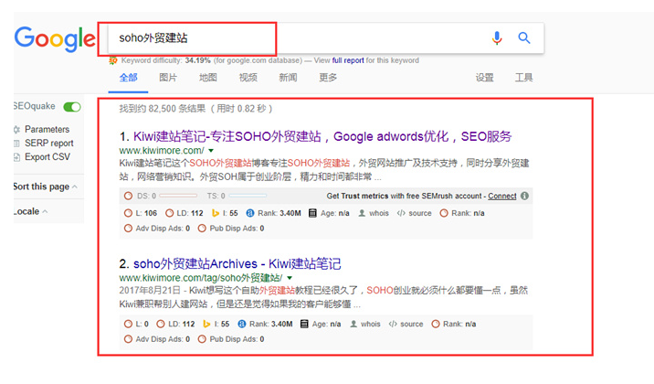Select the 全部 results tab
This screenshot has width=654, height=384.
click(128, 78)
